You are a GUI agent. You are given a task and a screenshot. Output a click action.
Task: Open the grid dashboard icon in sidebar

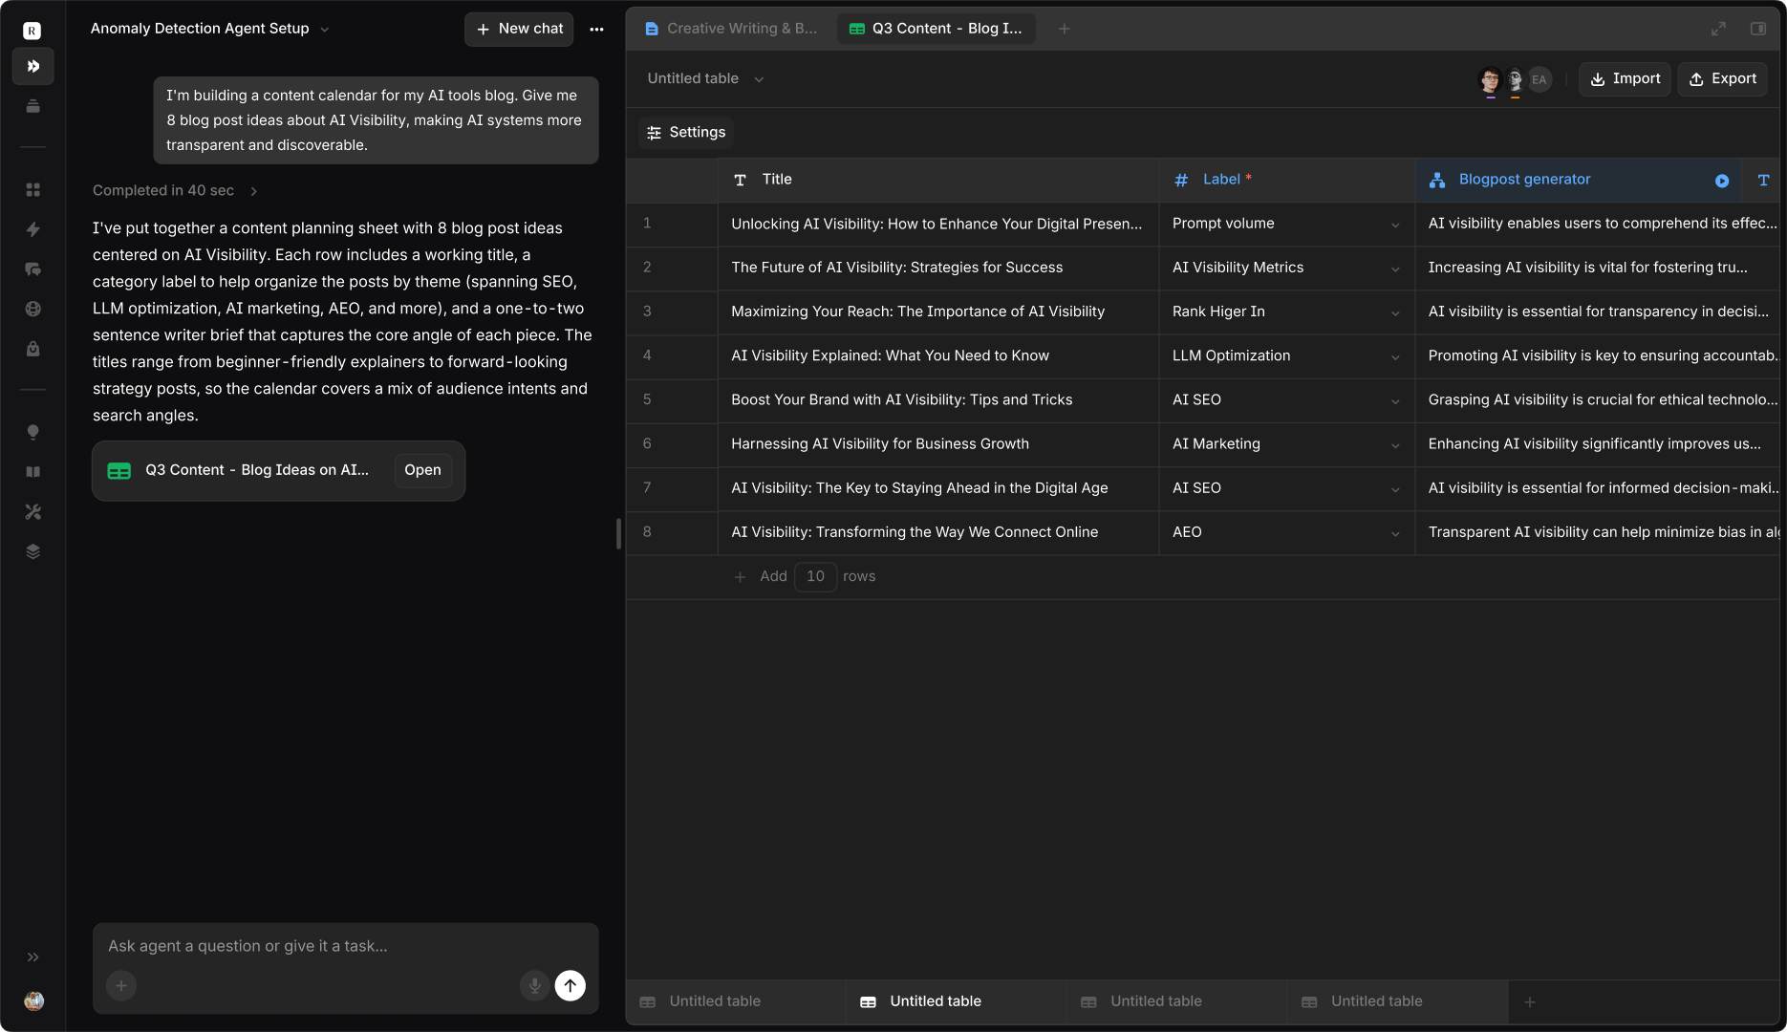pyautogui.click(x=32, y=190)
